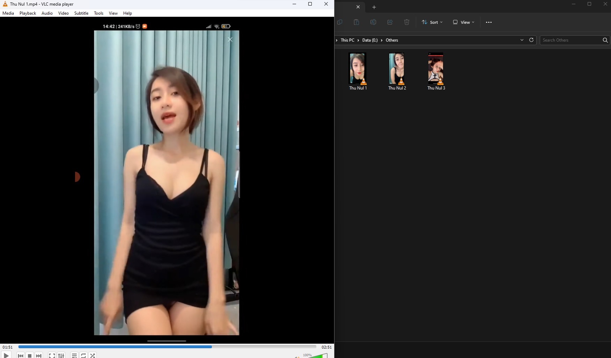The height and width of the screenshot is (358, 611).
Task: Expand the View dropdown in Explorer
Action: 464,22
